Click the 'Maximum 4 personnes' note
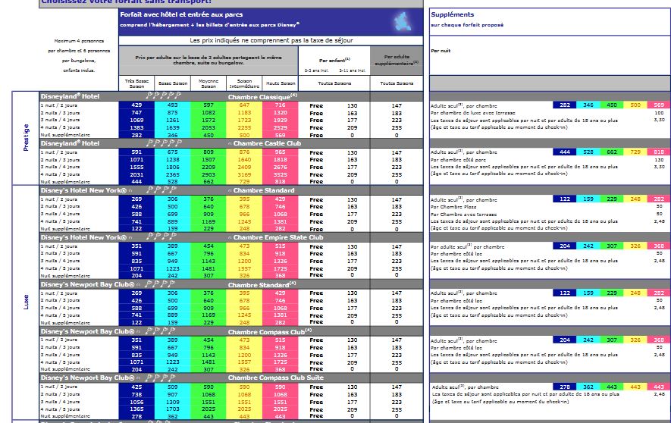 pos(79,41)
